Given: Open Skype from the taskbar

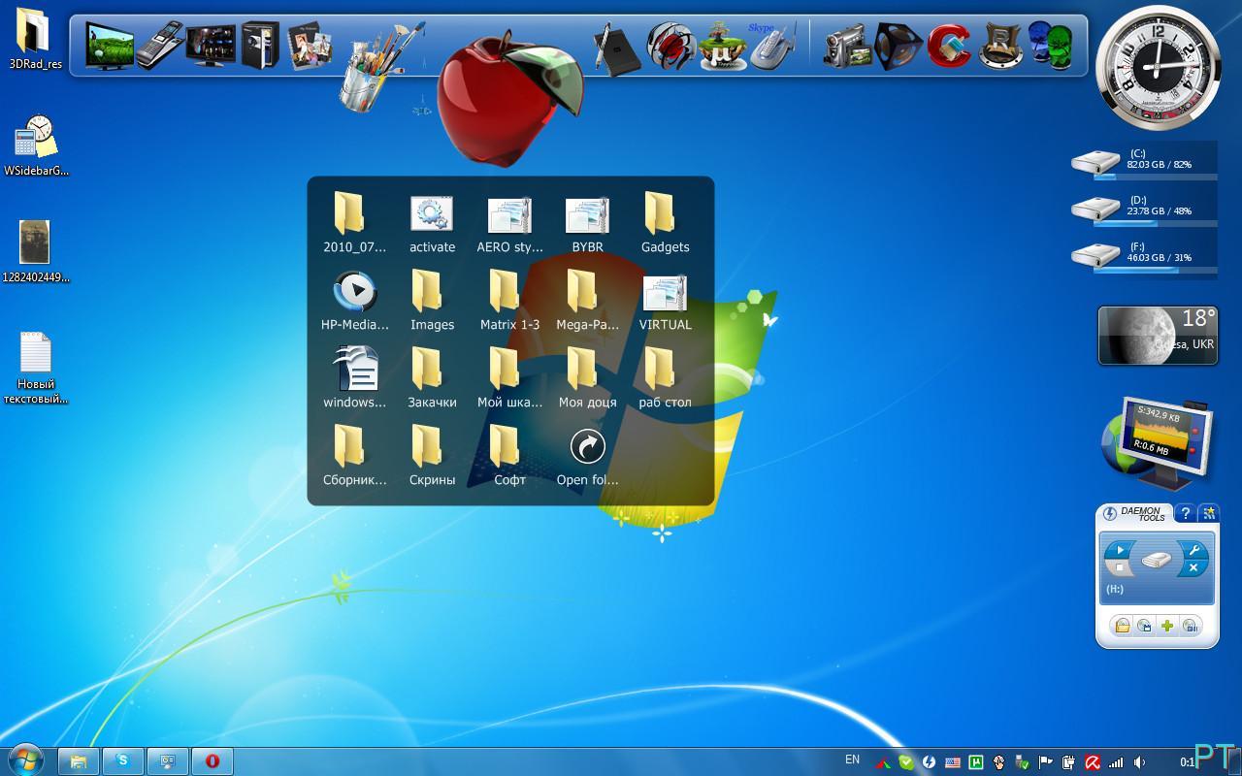Looking at the screenshot, I should point(122,761).
